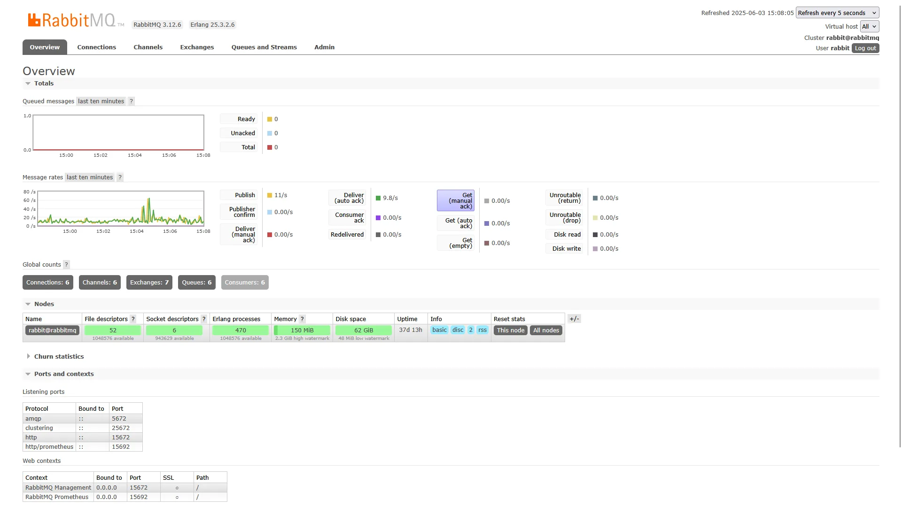
Task: Toggle the Unacked queued messages series
Action: coord(239,133)
